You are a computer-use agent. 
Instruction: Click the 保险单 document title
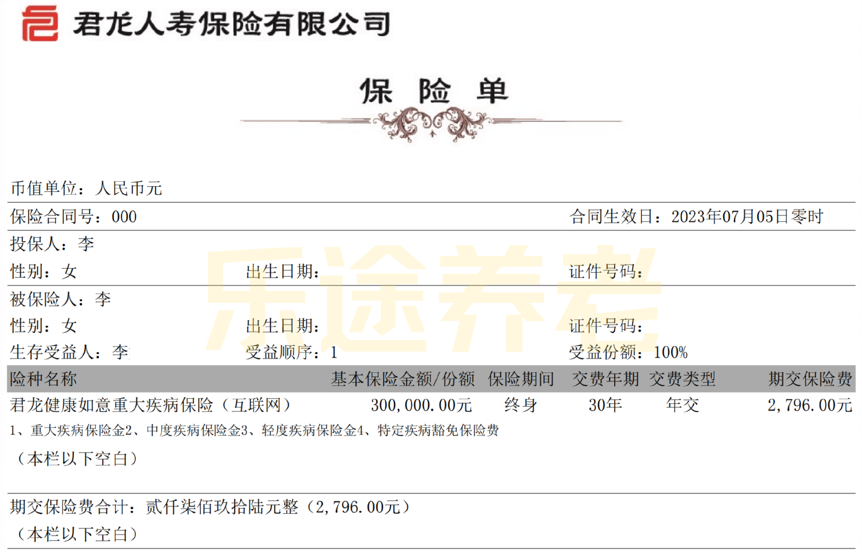[434, 91]
